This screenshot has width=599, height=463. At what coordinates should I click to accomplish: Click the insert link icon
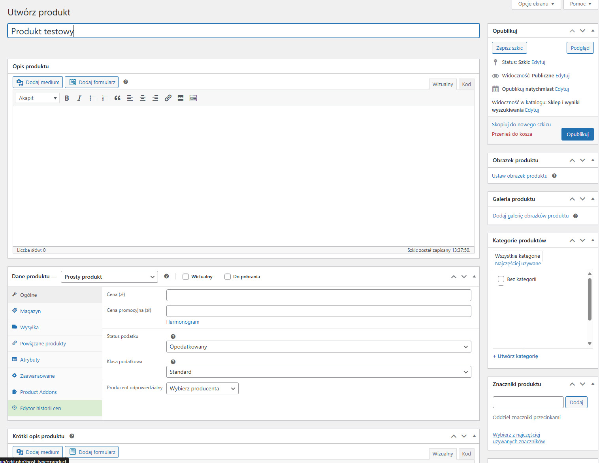(168, 98)
